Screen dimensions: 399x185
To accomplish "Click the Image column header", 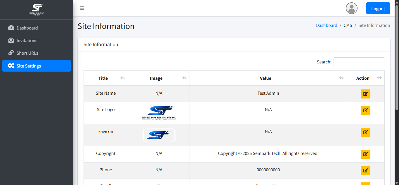I will (x=159, y=78).
